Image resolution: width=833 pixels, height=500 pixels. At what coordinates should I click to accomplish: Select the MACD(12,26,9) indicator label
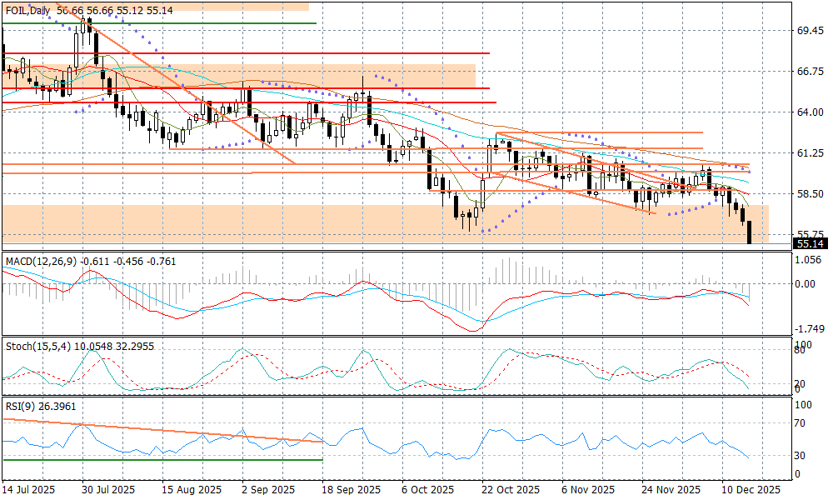click(x=40, y=261)
